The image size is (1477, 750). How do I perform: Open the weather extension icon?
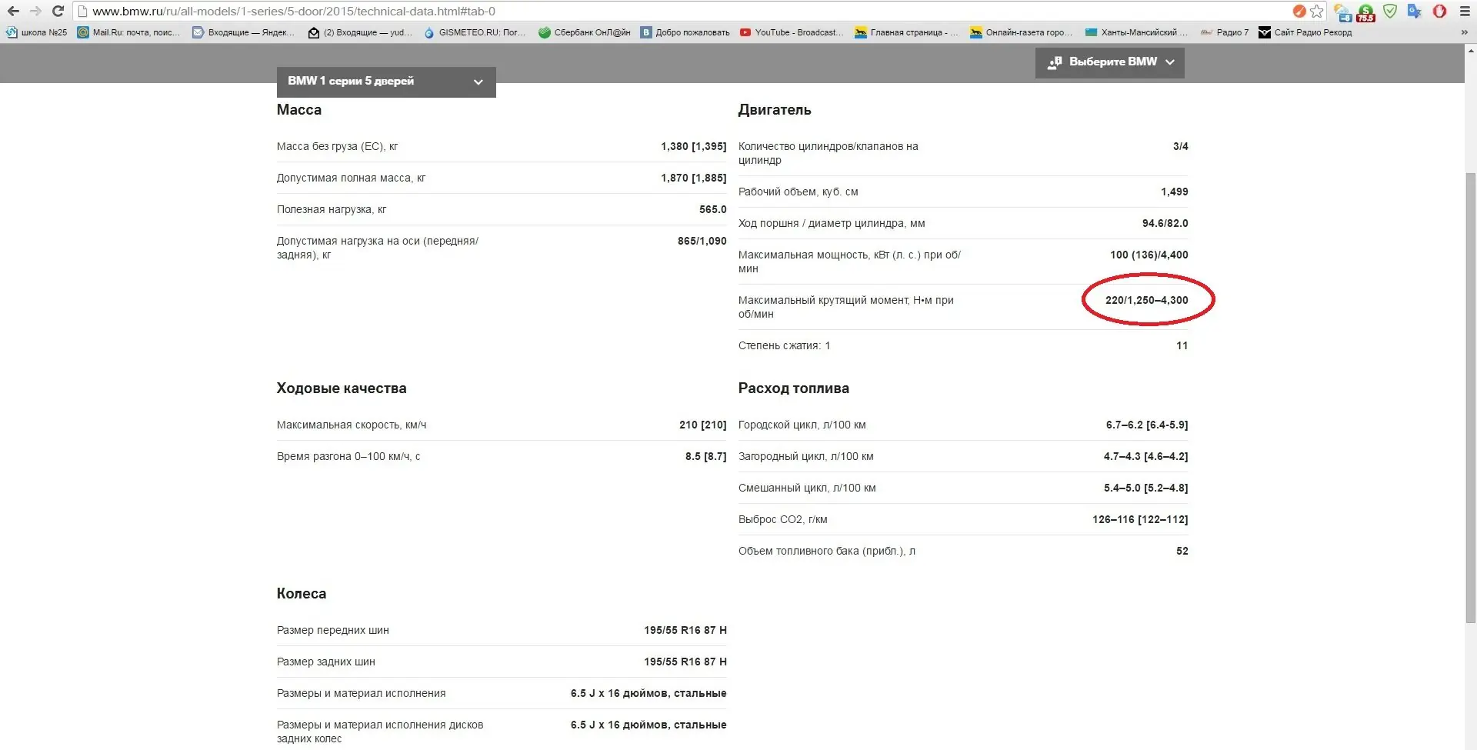coord(1343,12)
